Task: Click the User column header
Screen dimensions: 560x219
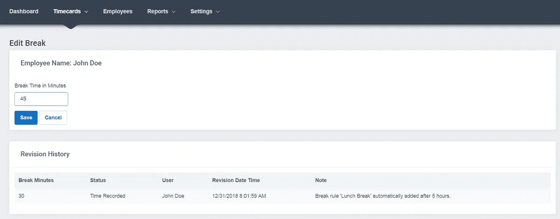Action: pos(168,180)
